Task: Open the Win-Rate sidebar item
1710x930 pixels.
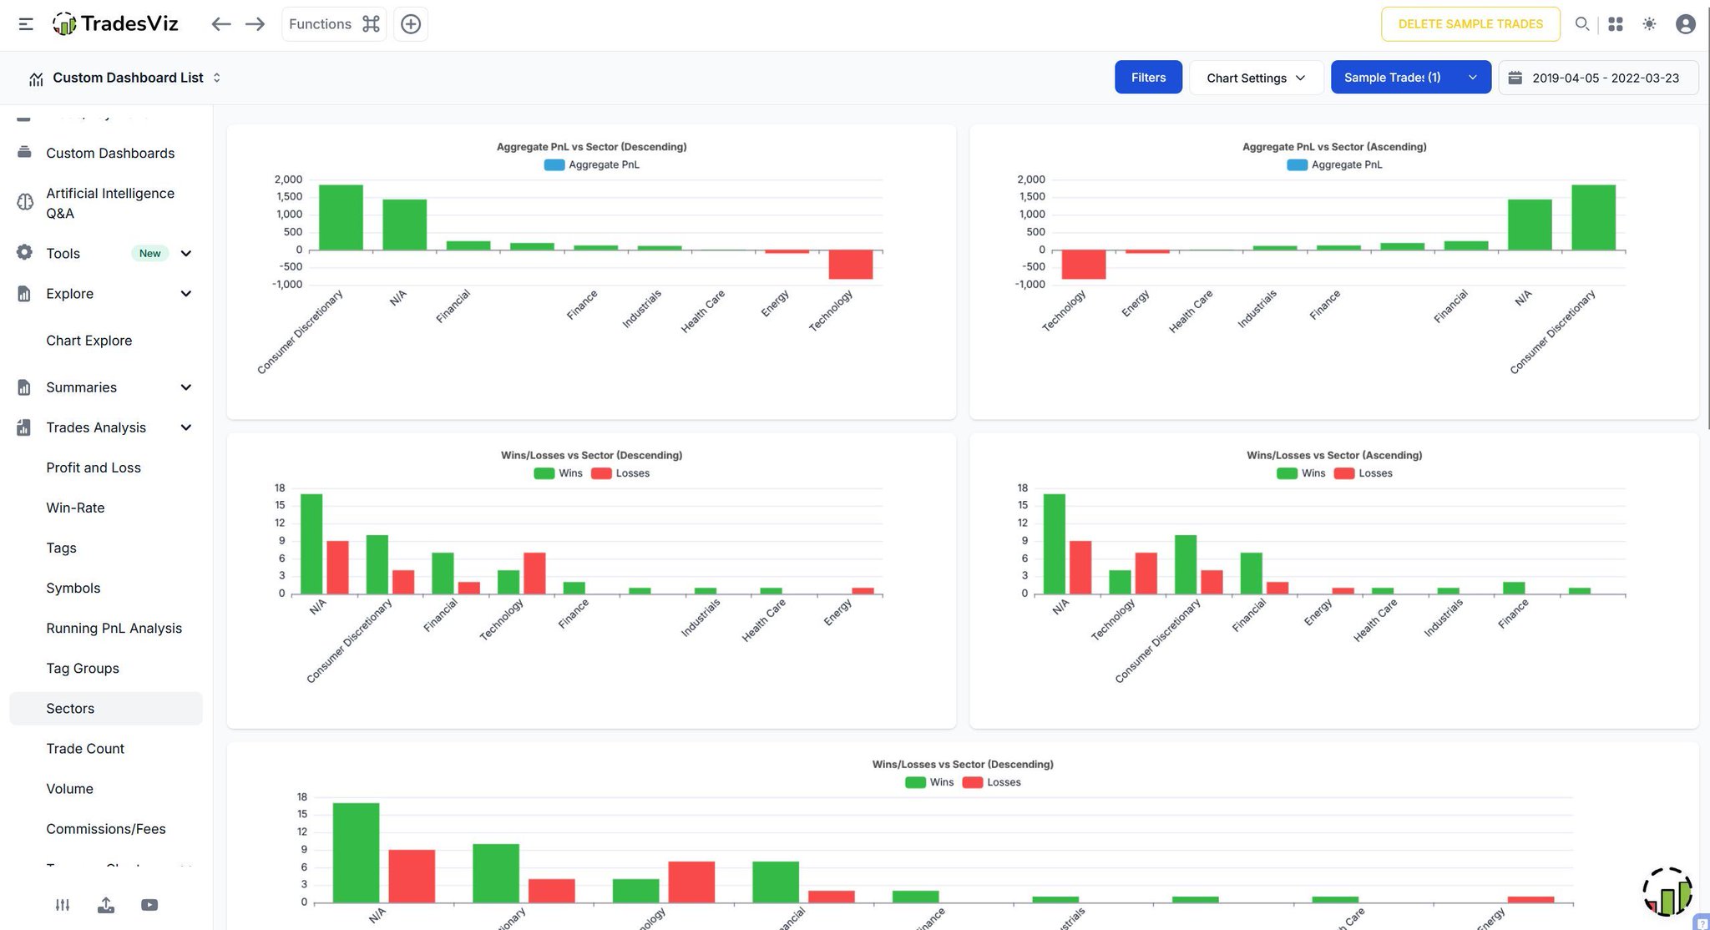Action: coord(75,508)
